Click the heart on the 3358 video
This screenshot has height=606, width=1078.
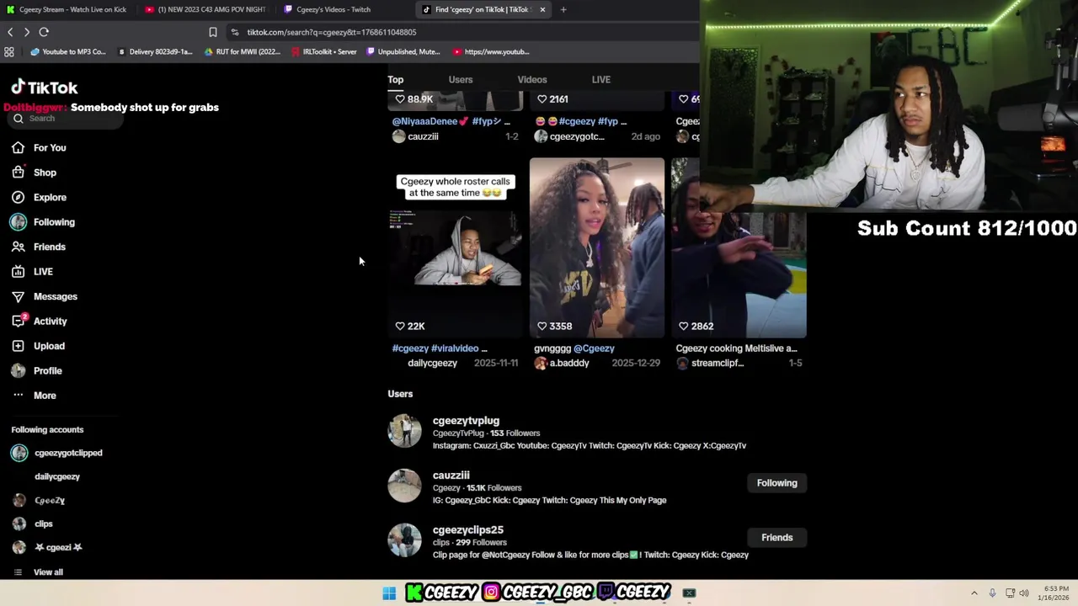542,326
